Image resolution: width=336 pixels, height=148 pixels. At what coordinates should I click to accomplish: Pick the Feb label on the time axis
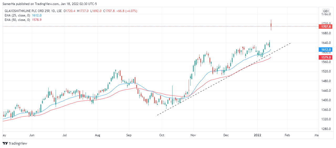287,135
